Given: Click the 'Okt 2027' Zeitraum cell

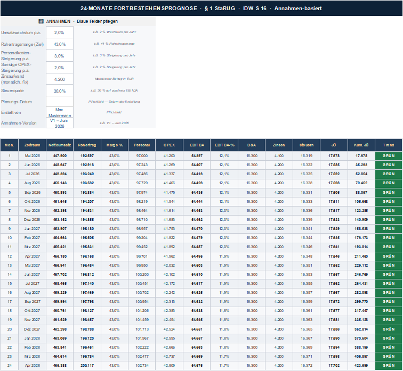Looking at the screenshot, I should [x=32, y=311].
